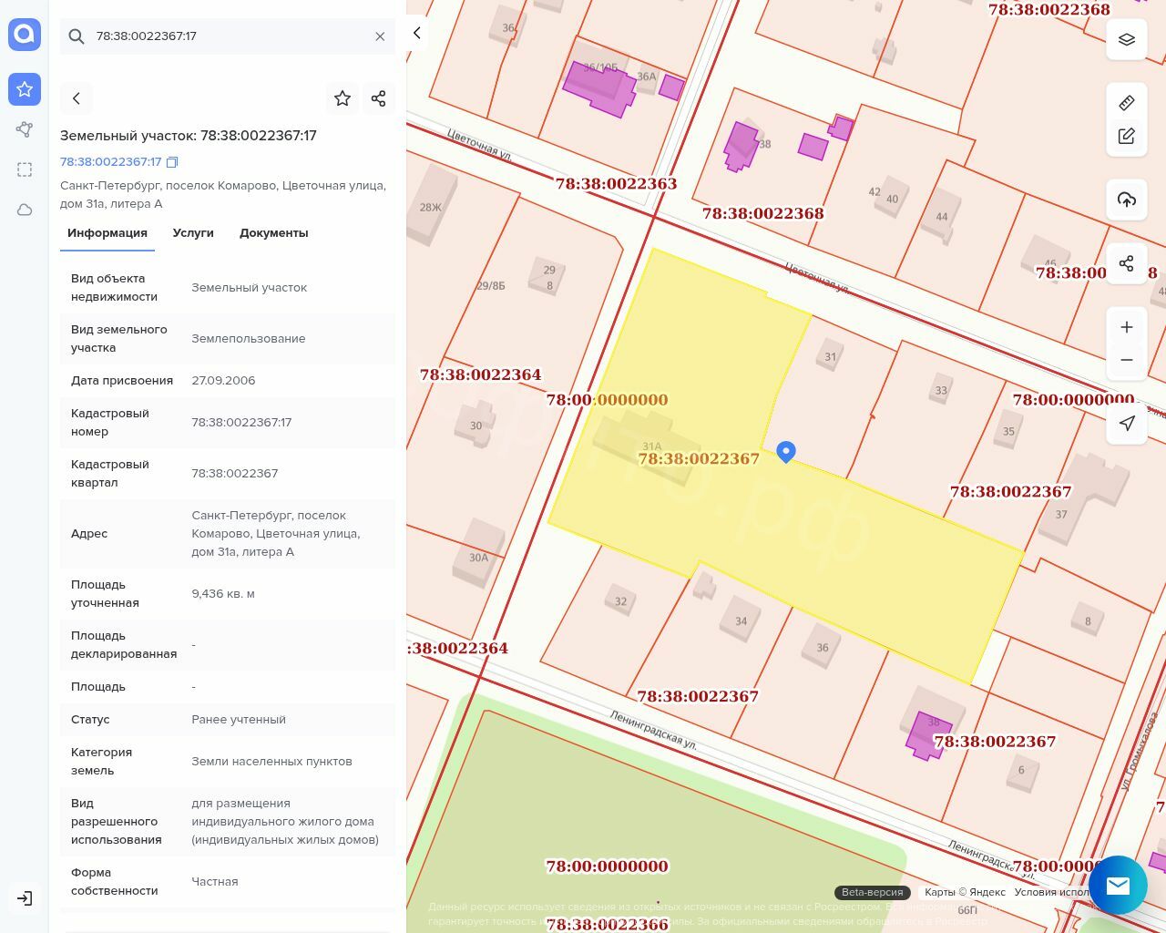Add parcel to favorites with star outline
Image resolution: width=1166 pixels, height=933 pixels.
pyautogui.click(x=343, y=98)
